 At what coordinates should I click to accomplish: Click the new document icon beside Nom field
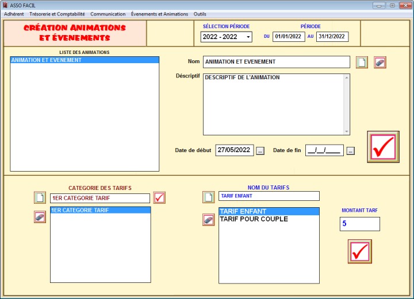(361, 62)
